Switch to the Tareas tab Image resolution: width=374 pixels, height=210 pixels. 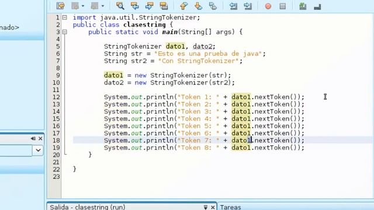230,207
